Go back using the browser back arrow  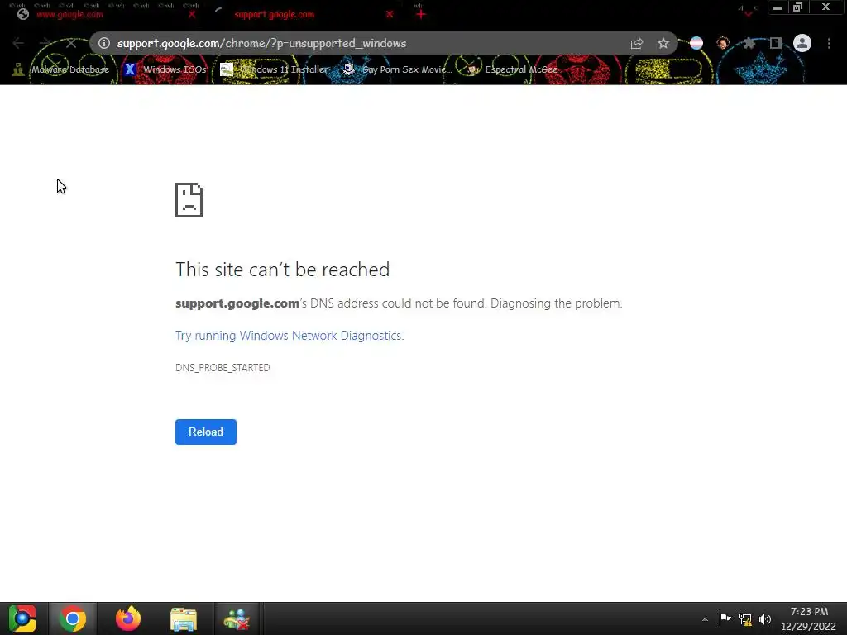coord(18,43)
